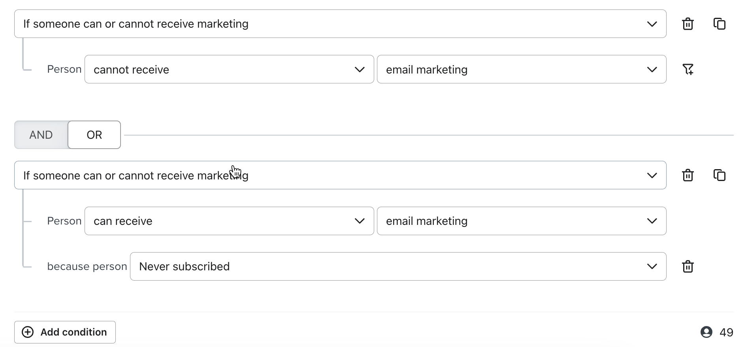The image size is (746, 347).
Task: Duplicate the condition below the AND/OR toggle
Action: pyautogui.click(x=719, y=175)
